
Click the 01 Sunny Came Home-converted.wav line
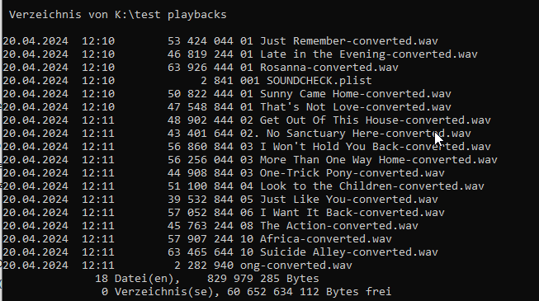[x=346, y=94]
